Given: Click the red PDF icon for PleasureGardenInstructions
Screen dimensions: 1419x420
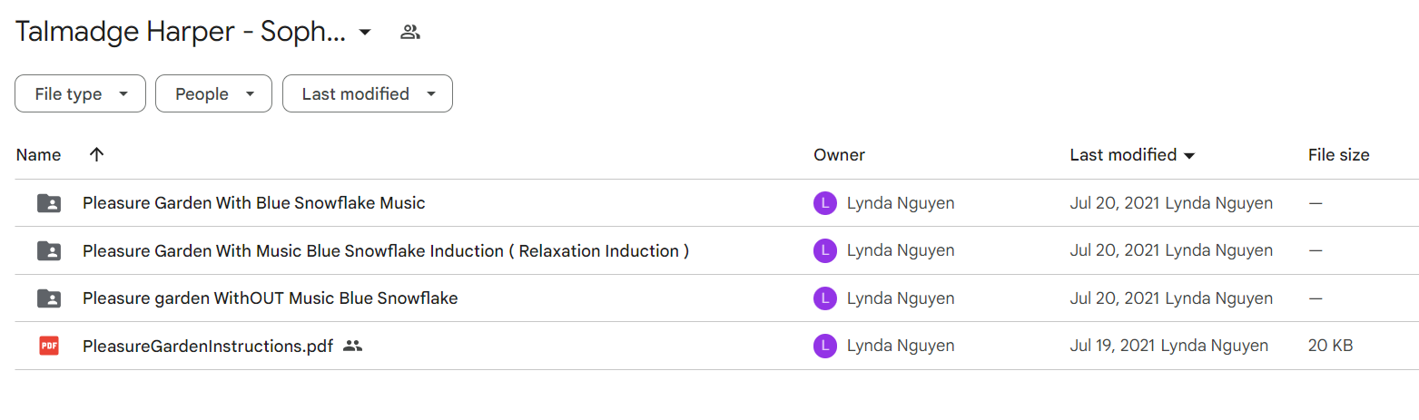Looking at the screenshot, I should (49, 346).
